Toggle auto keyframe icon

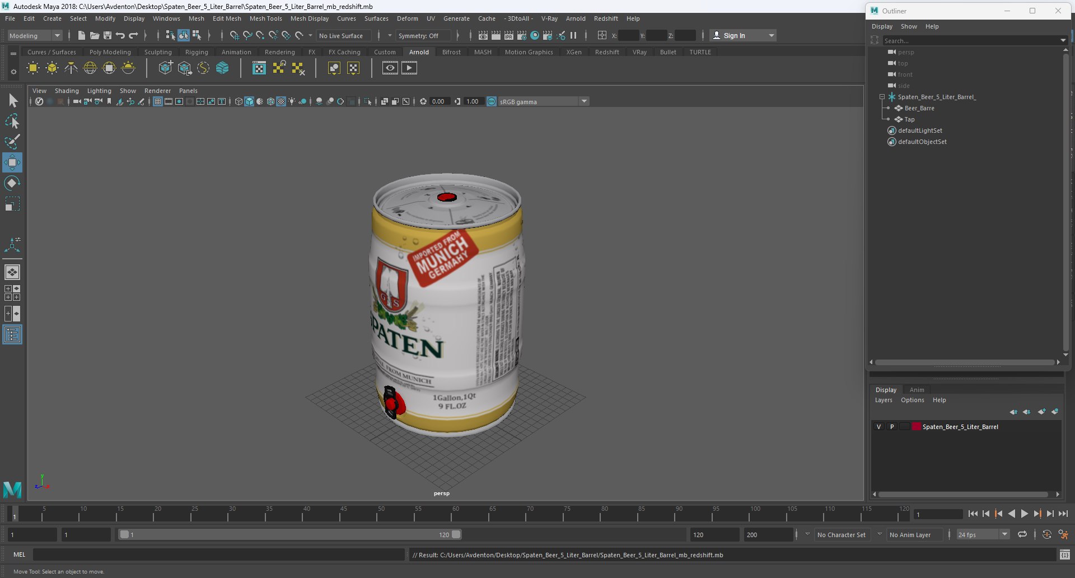1047,534
